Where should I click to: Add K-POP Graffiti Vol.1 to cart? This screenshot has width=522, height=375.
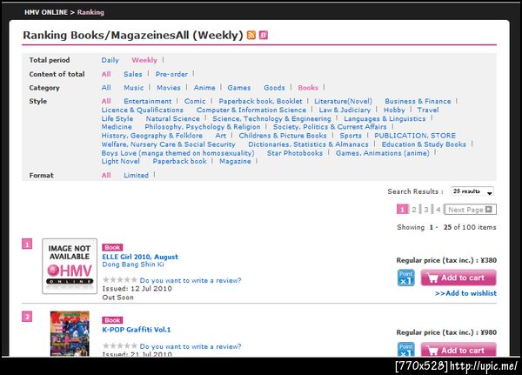click(x=458, y=350)
